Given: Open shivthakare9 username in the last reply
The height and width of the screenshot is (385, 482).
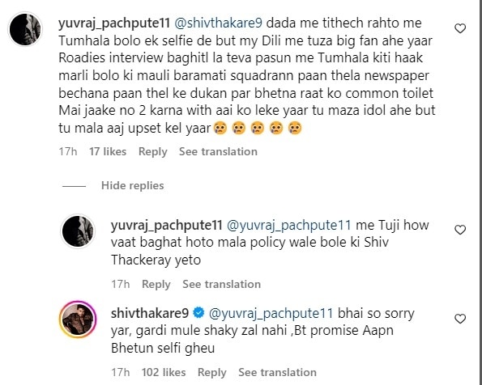Looking at the screenshot, I should (x=150, y=313).
